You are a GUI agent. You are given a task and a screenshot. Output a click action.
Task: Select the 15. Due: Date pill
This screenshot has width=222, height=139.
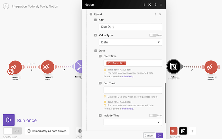[116, 63]
